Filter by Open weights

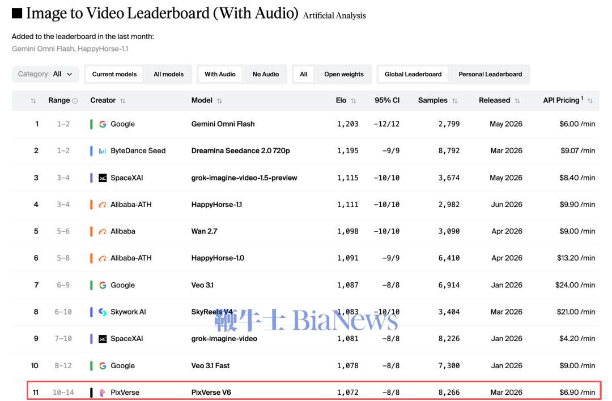344,74
